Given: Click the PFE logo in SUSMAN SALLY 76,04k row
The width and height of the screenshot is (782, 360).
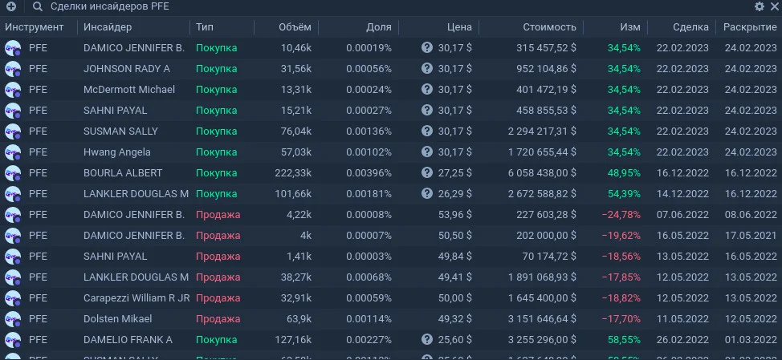Looking at the screenshot, I should point(13,131).
